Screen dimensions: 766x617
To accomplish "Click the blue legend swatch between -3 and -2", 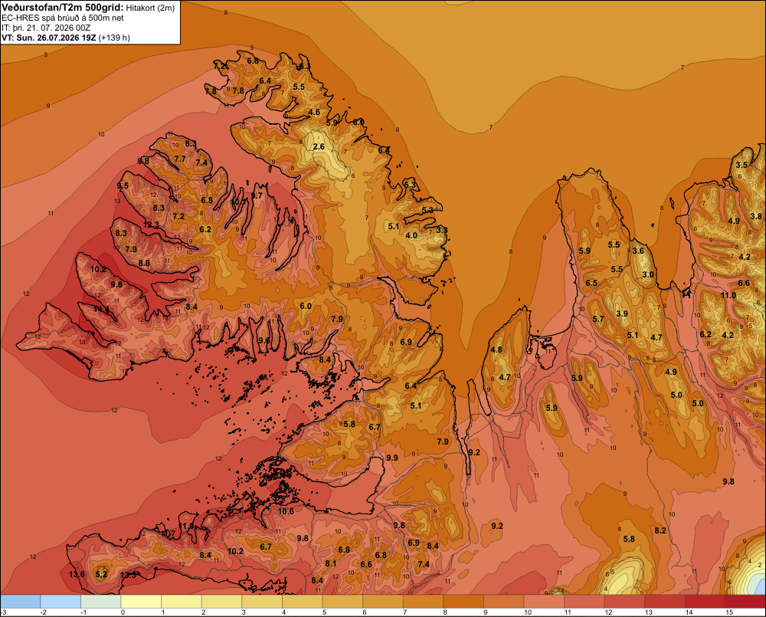I will point(21,601).
